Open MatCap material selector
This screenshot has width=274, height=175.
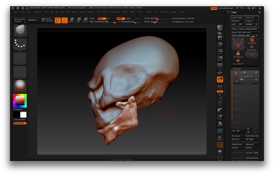[x=20, y=86]
